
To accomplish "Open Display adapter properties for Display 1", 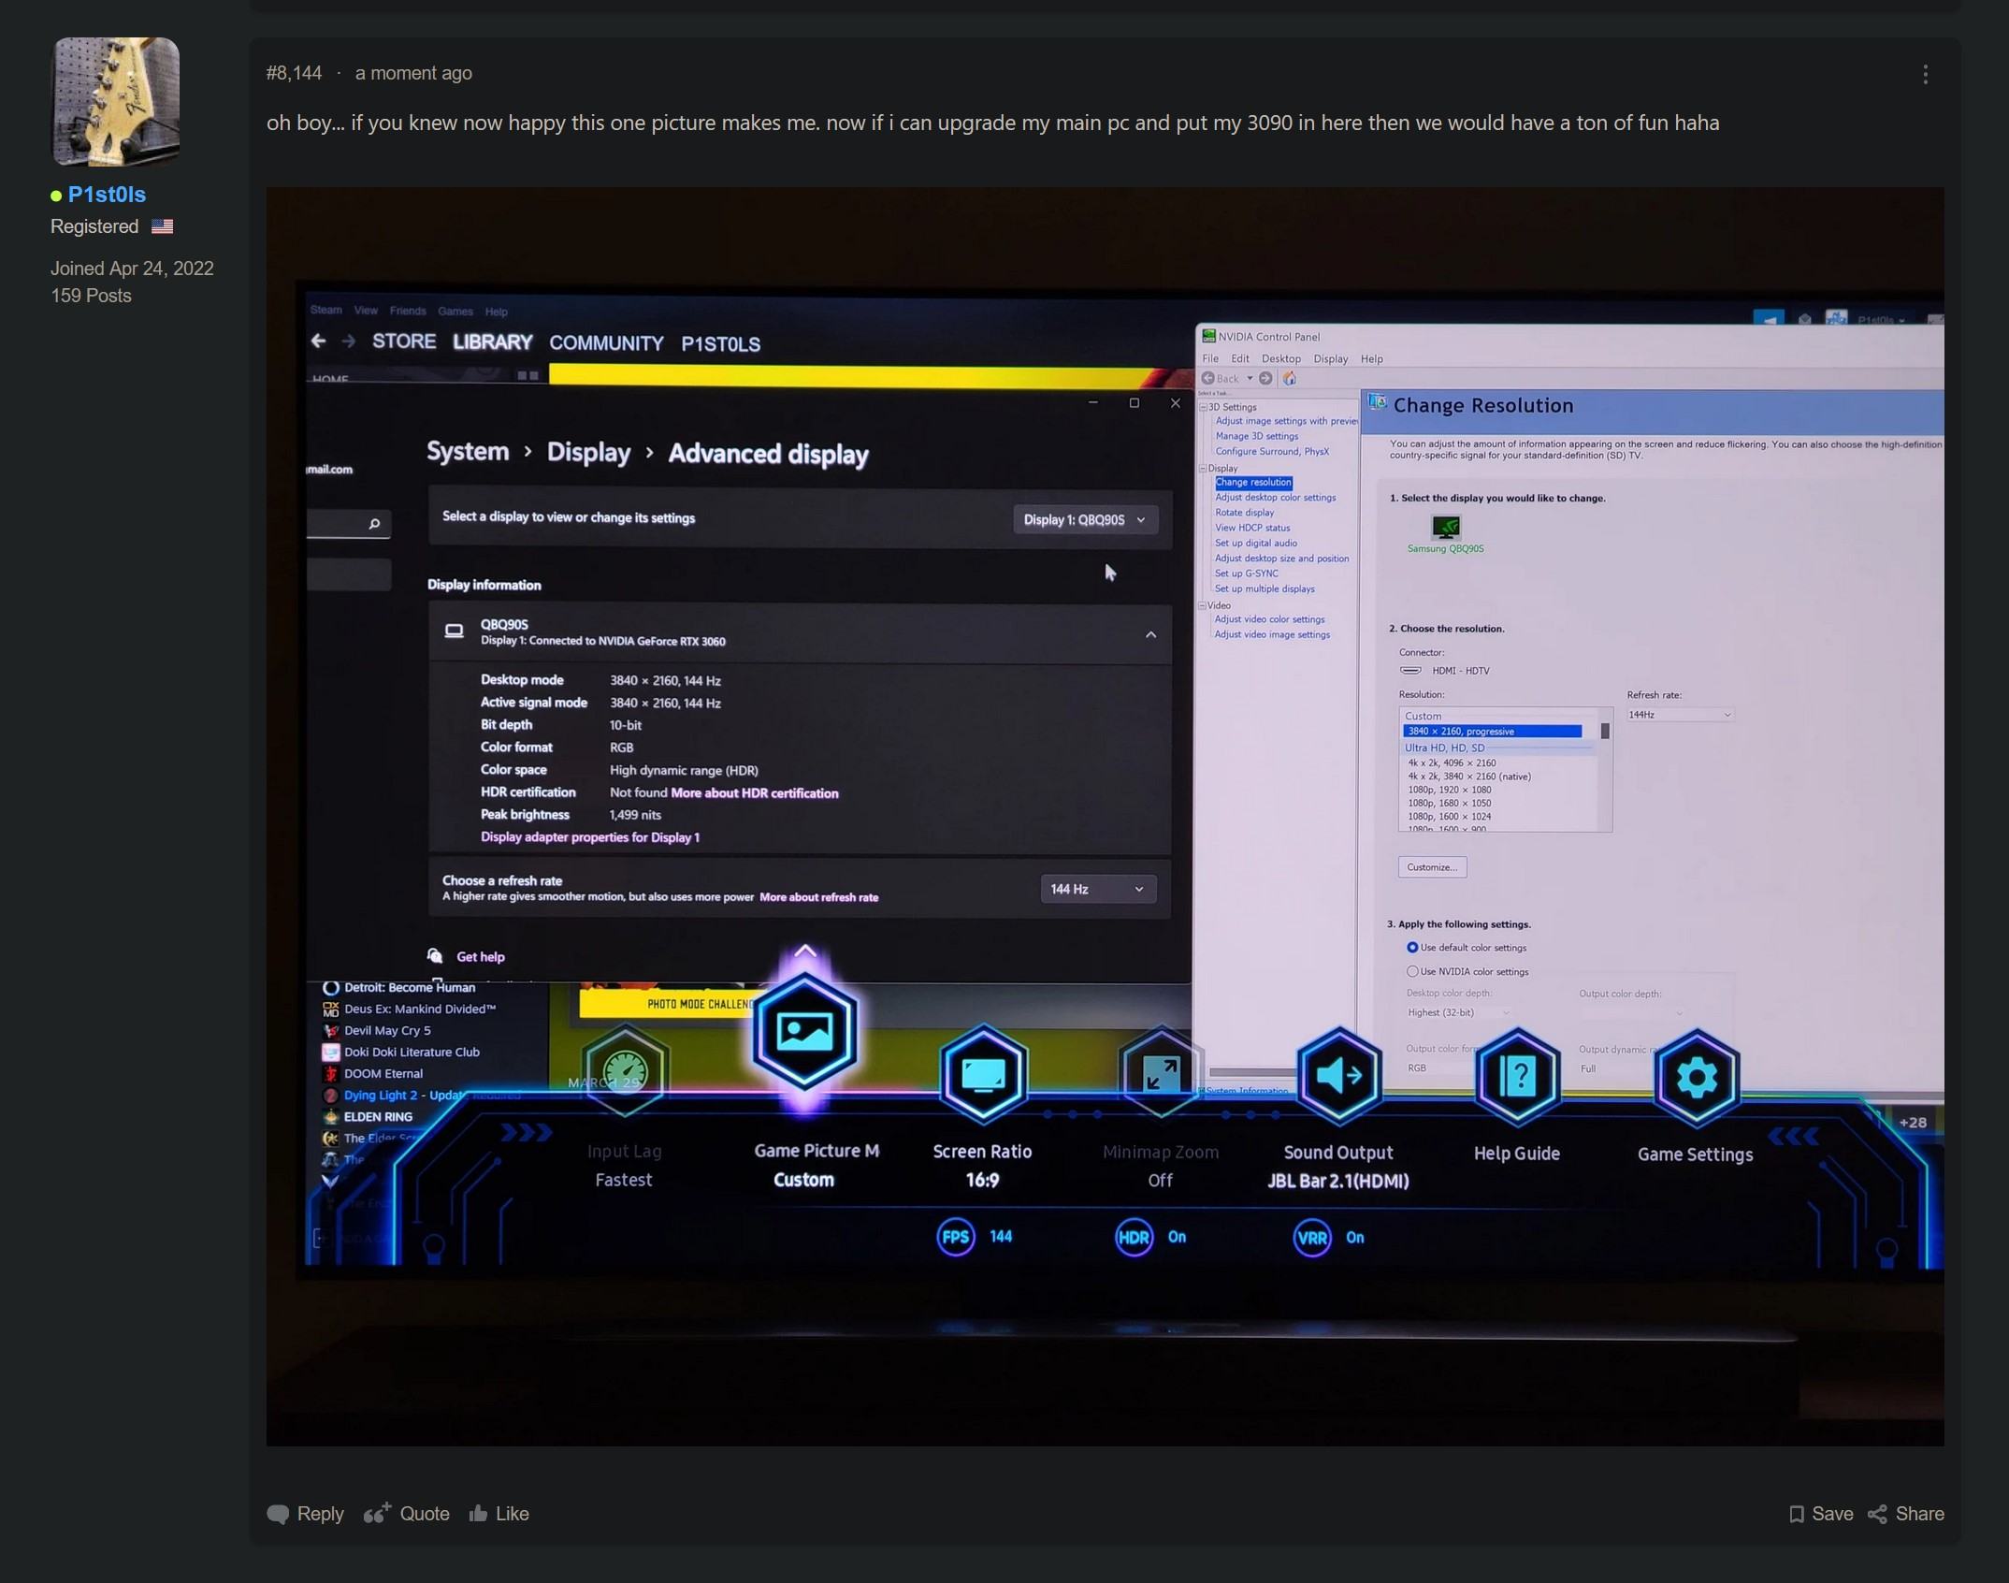I will click(589, 837).
